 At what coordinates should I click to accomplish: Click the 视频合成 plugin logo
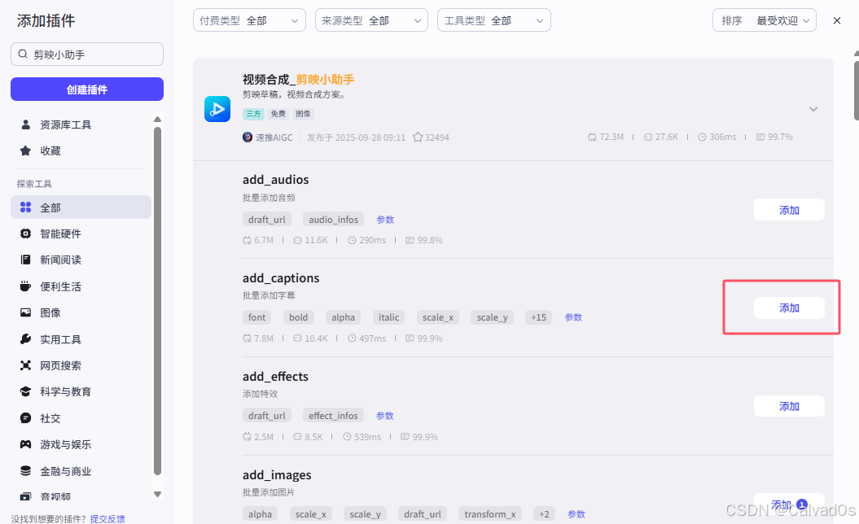click(217, 109)
